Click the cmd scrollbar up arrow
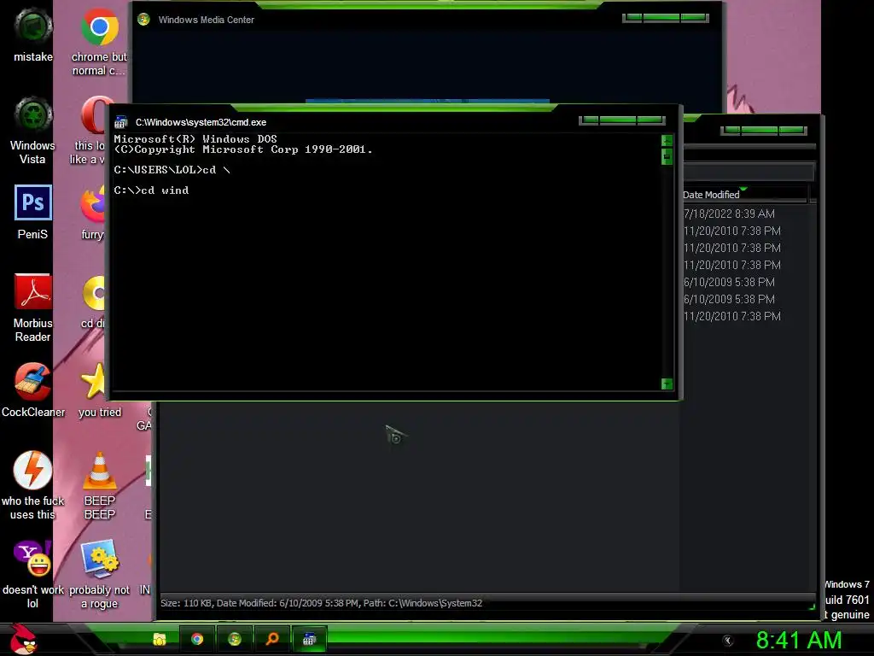 pos(667,140)
